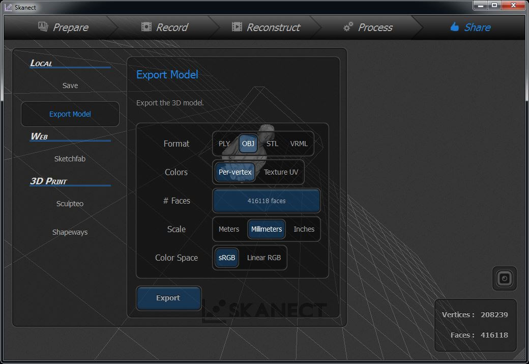The height and width of the screenshot is (364, 529).
Task: Click the Web section header
Action: 39,136
